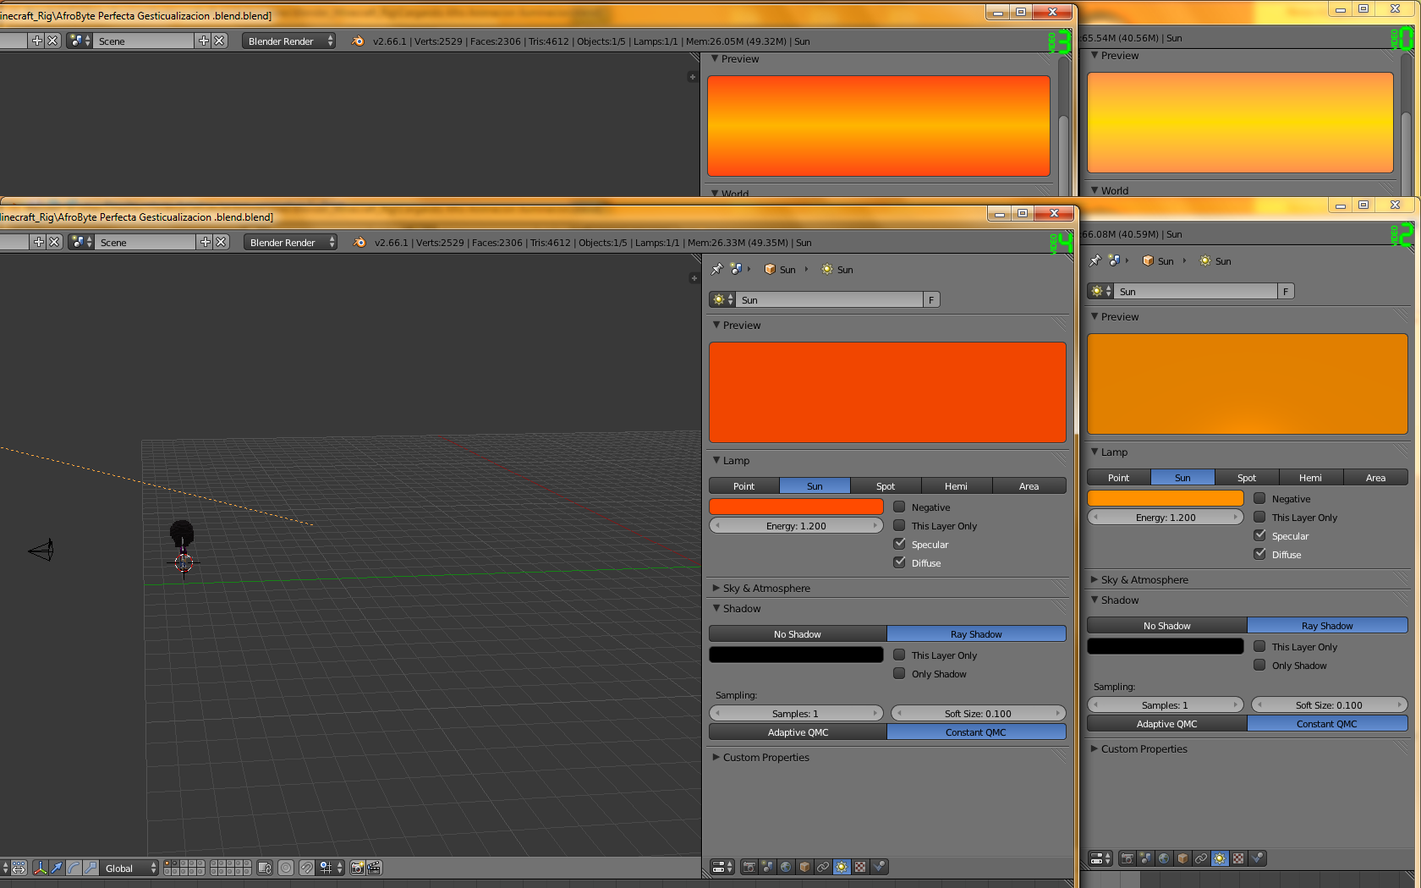The height and width of the screenshot is (888, 1421).
Task: Click the Sun lamp name field in the front window
Action: [829, 300]
